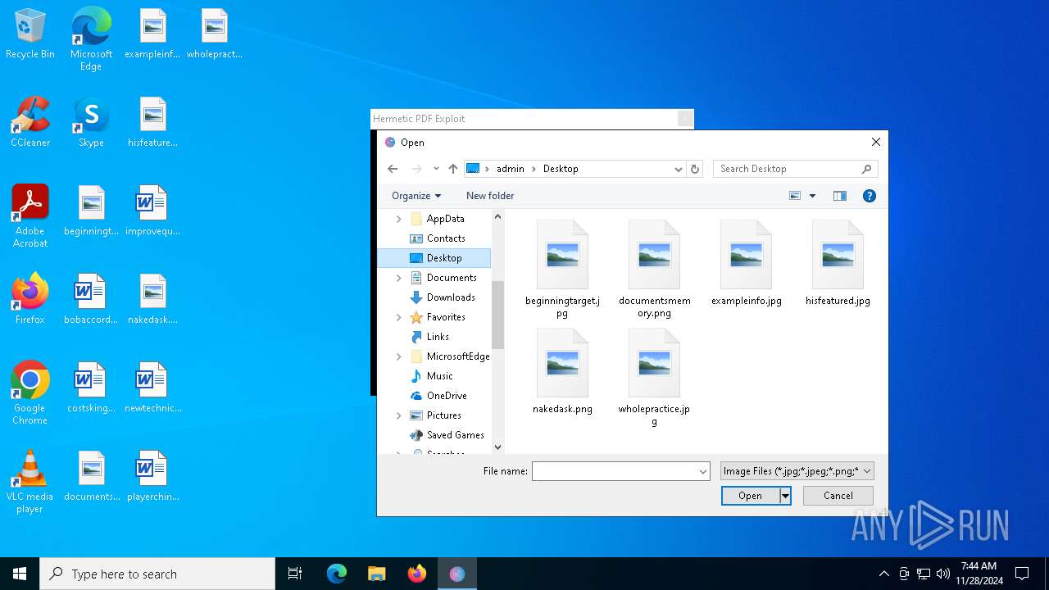
Task: Click the Cancel button
Action: coord(838,496)
